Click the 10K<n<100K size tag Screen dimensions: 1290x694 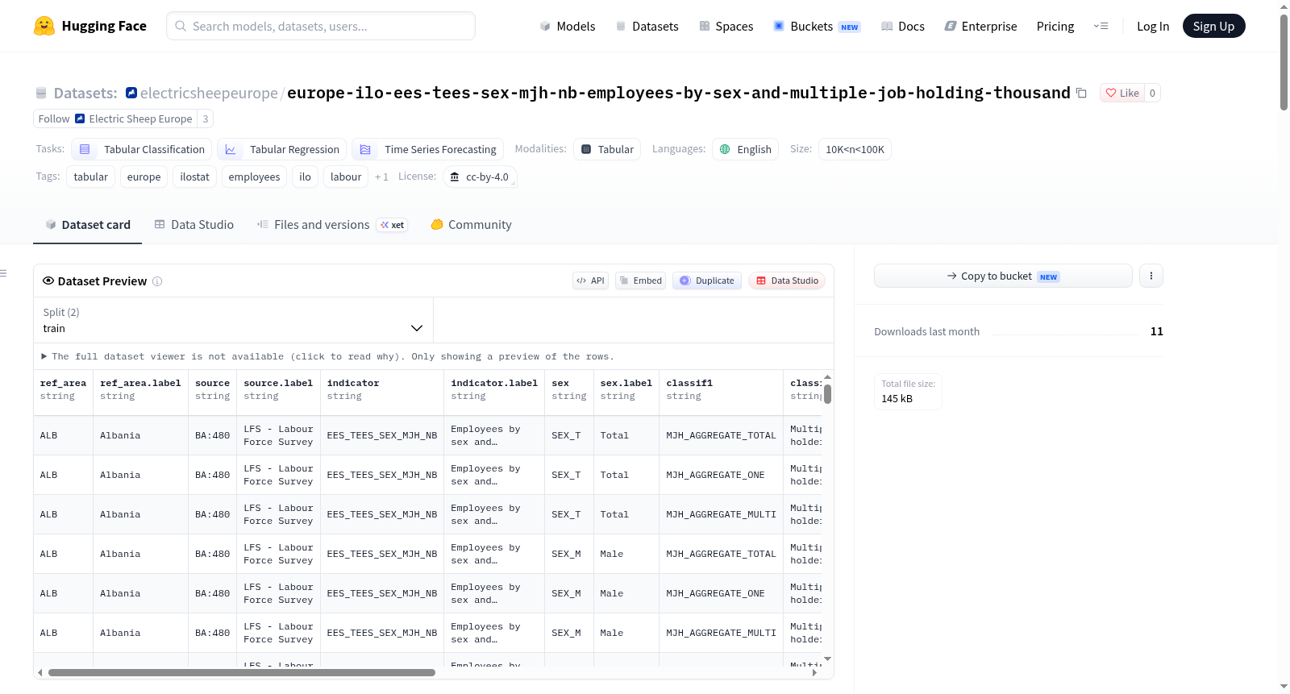coord(855,149)
